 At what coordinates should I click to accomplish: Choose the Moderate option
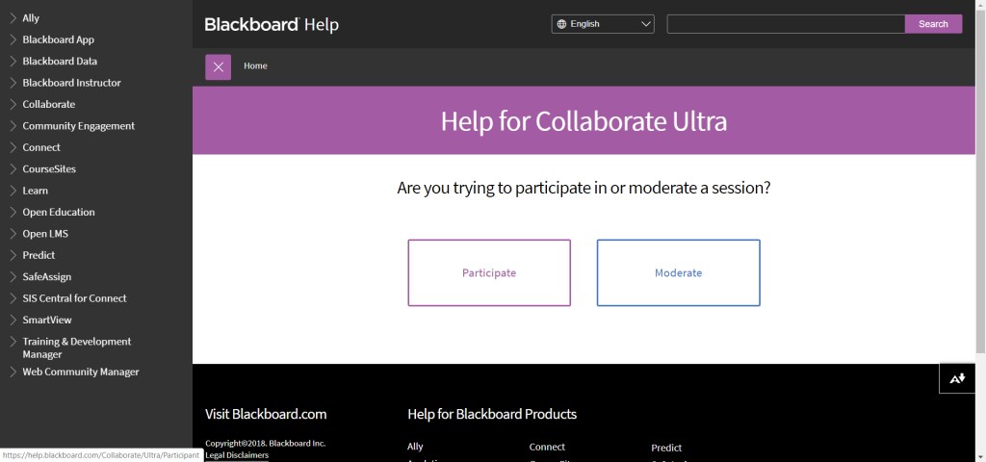coord(678,272)
